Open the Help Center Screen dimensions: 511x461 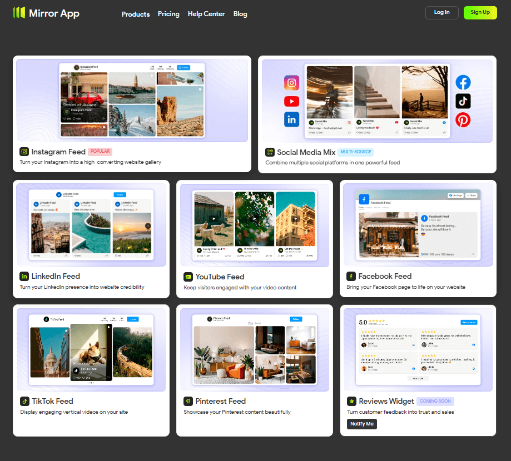coord(206,14)
